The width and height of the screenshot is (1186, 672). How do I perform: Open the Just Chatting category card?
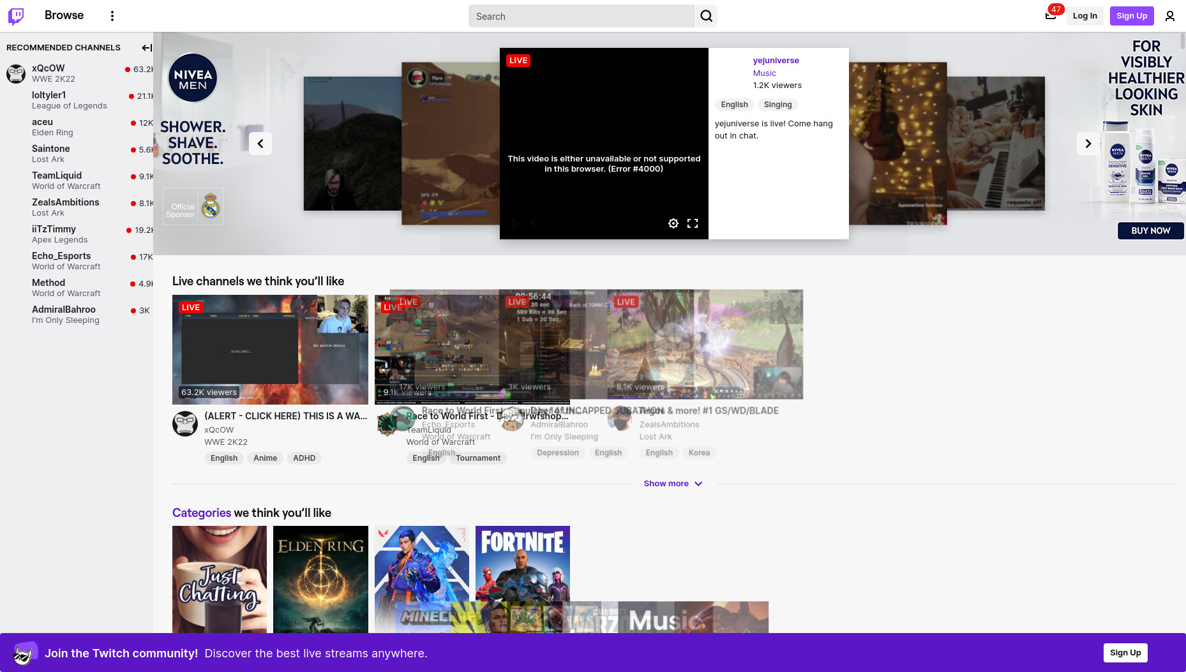[x=220, y=579]
